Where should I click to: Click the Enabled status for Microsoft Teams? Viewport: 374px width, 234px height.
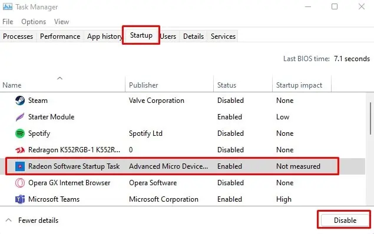pyautogui.click(x=230, y=199)
